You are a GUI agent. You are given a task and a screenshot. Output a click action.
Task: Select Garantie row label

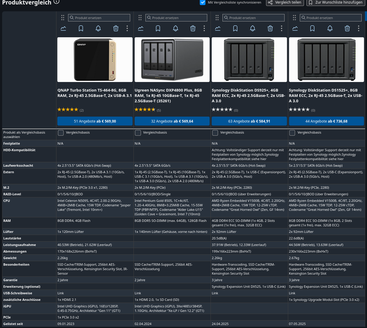click(10, 280)
